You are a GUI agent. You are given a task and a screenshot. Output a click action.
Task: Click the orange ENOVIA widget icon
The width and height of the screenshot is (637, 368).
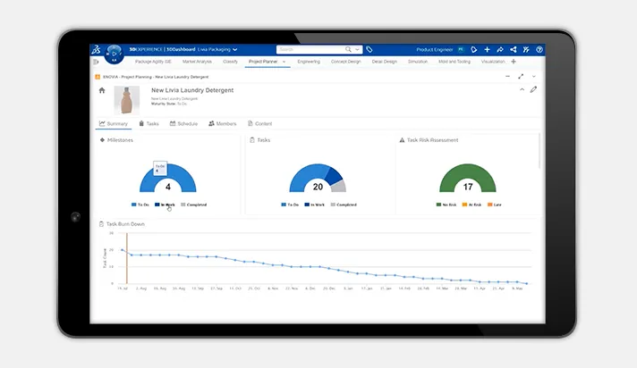tap(98, 77)
